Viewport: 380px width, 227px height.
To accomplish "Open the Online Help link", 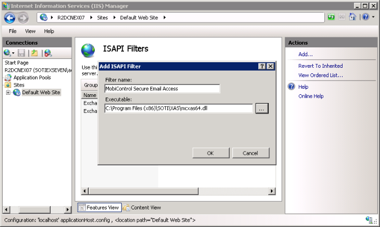I will point(311,96).
